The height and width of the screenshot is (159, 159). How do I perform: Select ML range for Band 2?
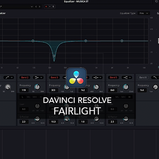[x=29, y=97]
